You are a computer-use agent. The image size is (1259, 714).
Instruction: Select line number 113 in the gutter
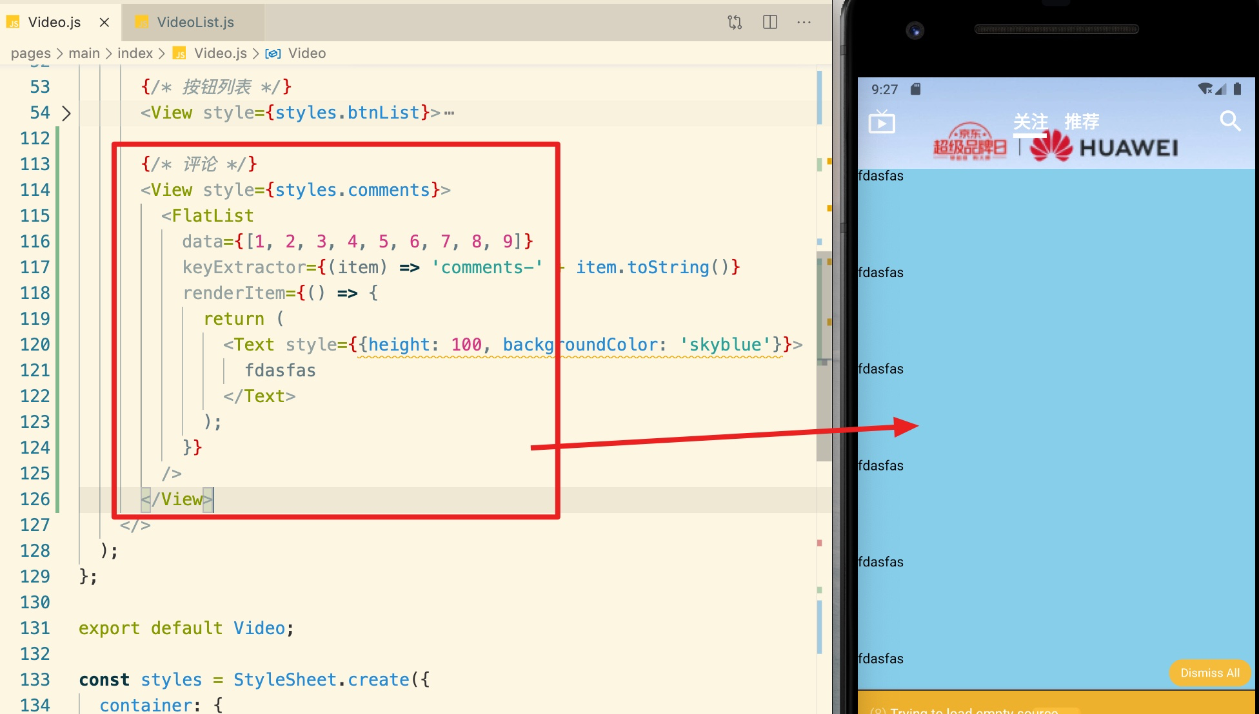[35, 164]
